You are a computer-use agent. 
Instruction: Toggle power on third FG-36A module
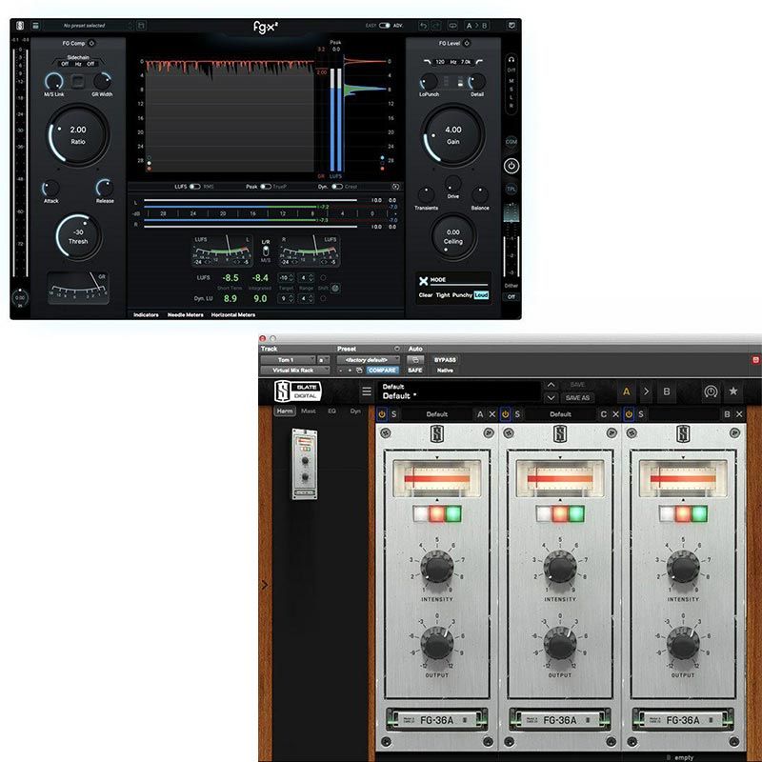629,414
